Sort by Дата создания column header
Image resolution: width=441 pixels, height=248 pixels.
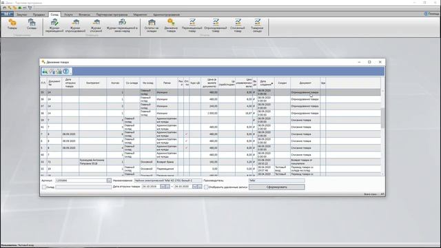pyautogui.click(x=265, y=83)
